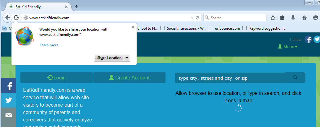
Task: Go to the home page icon
Action: click(304, 18)
